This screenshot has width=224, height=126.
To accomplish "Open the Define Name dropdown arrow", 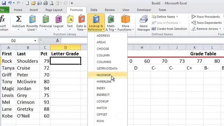I will point(177,17).
